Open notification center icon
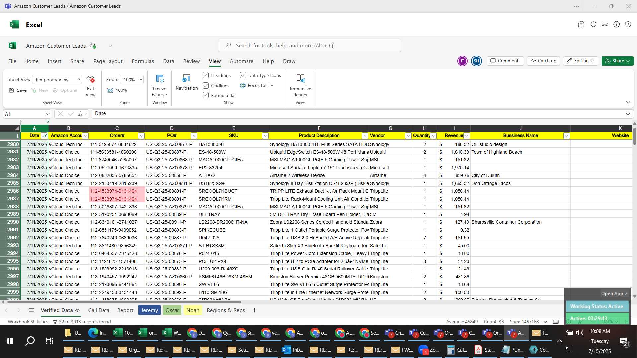Screen dimensions: 637x358 624,341
